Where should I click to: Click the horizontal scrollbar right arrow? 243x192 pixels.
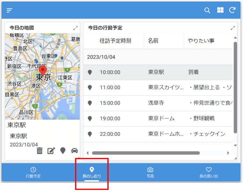pos(228,153)
